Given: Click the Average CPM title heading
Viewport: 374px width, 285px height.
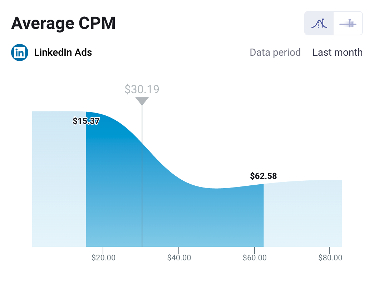Looking at the screenshot, I should tap(63, 23).
